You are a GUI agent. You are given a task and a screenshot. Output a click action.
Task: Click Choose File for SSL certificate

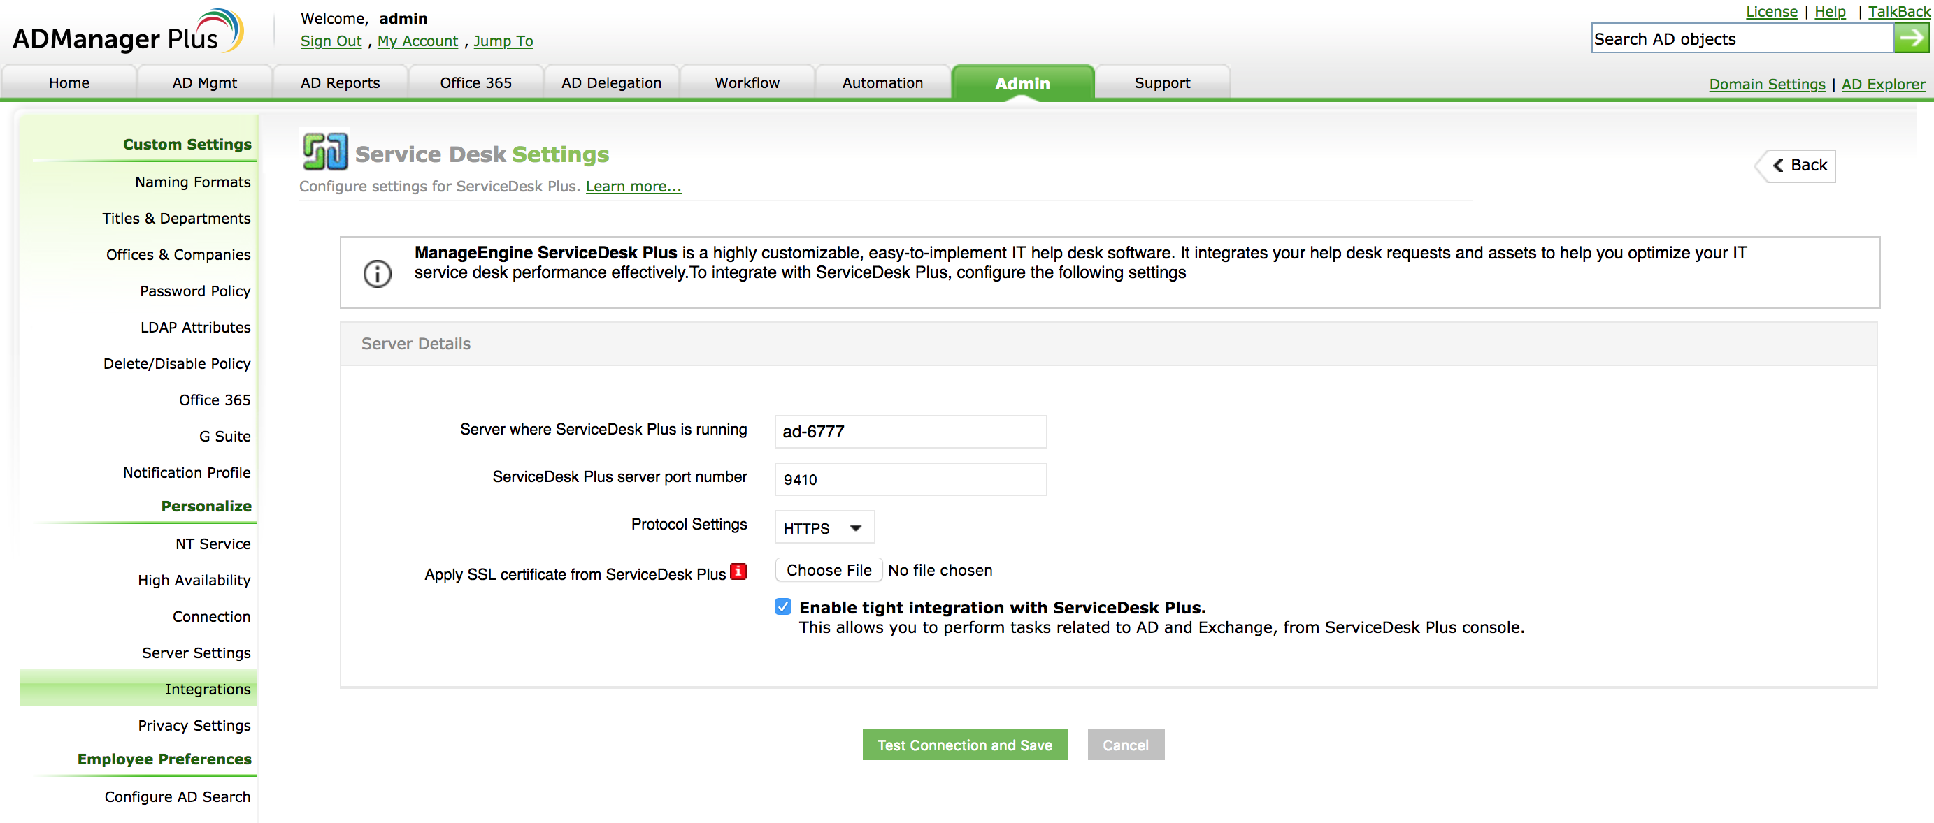coord(828,569)
